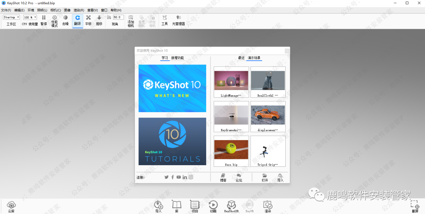
Task: Open the Animation (动画) panel icon
Action: tap(213, 205)
